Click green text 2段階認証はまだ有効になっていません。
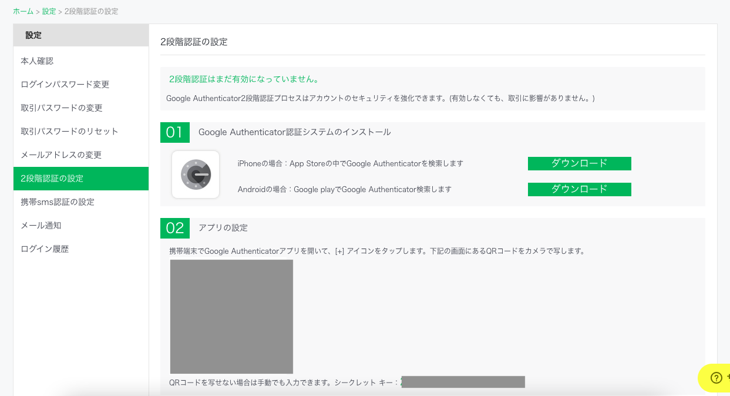This screenshot has height=396, width=730. click(x=244, y=79)
